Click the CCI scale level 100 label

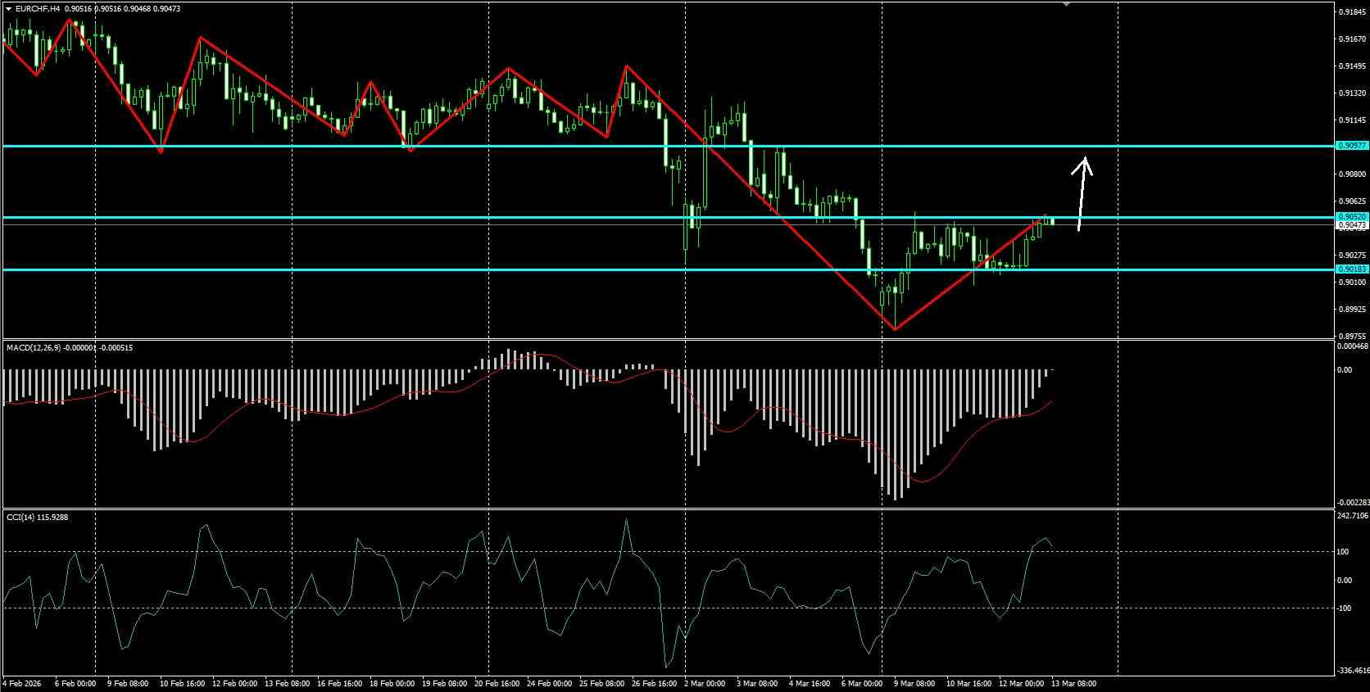(x=1344, y=552)
